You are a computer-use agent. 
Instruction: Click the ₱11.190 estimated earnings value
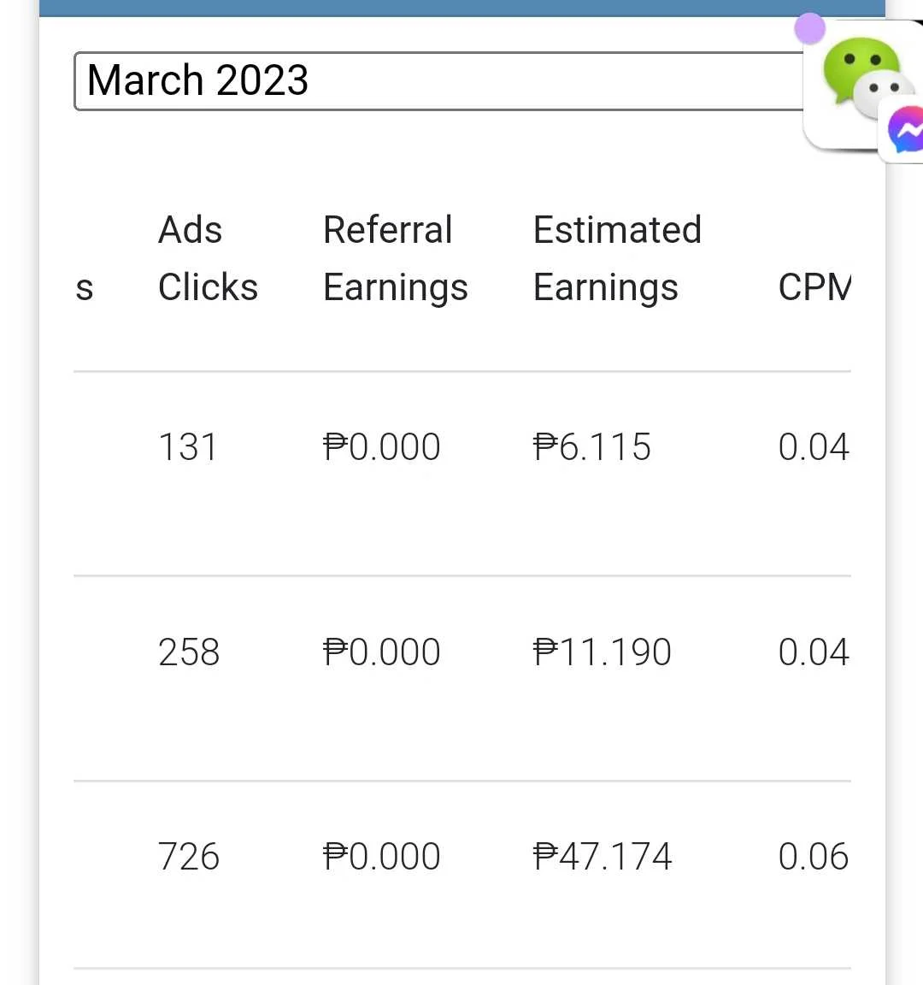click(603, 652)
